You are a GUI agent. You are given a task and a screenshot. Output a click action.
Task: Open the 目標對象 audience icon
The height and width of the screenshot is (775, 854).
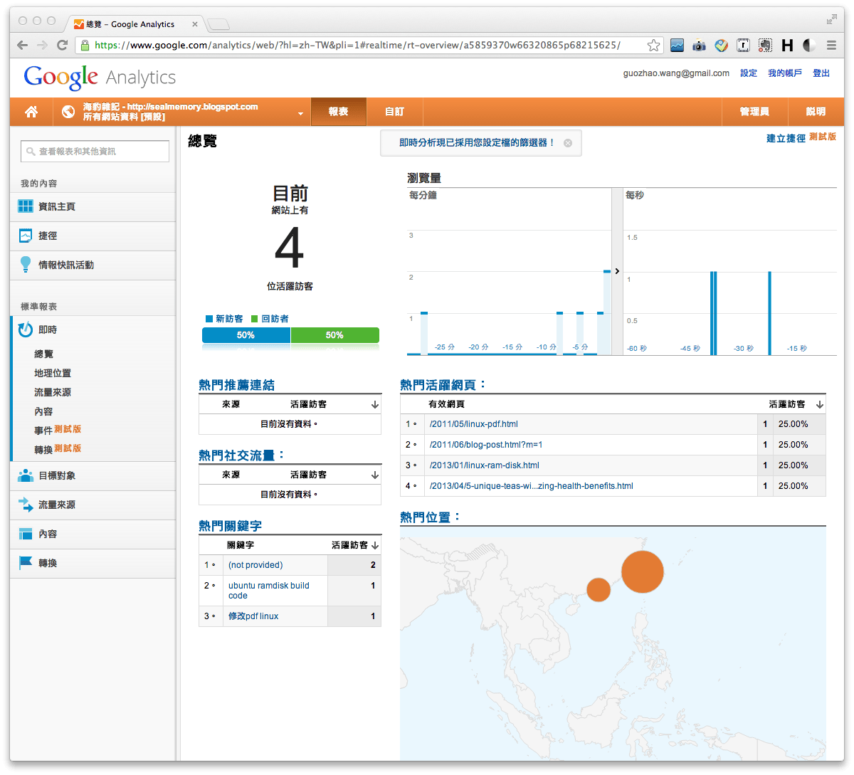[x=26, y=476]
